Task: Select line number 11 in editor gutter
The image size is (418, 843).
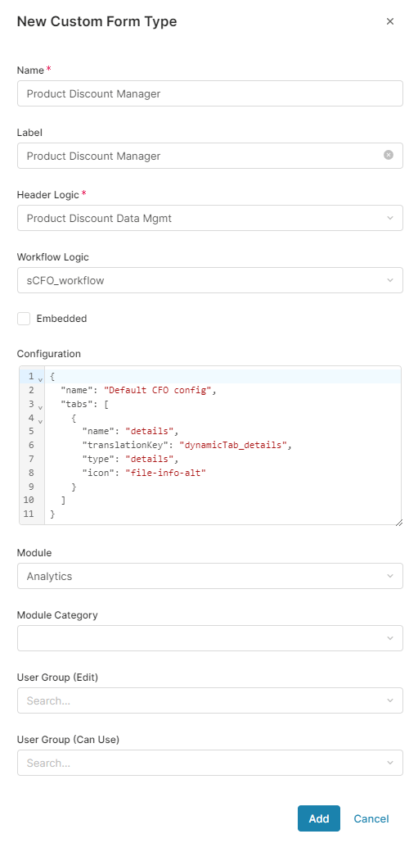Action: coord(29,514)
